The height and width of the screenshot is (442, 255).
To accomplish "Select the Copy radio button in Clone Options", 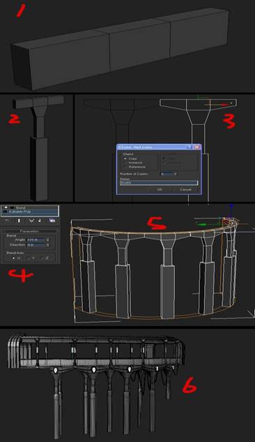I will (x=125, y=159).
